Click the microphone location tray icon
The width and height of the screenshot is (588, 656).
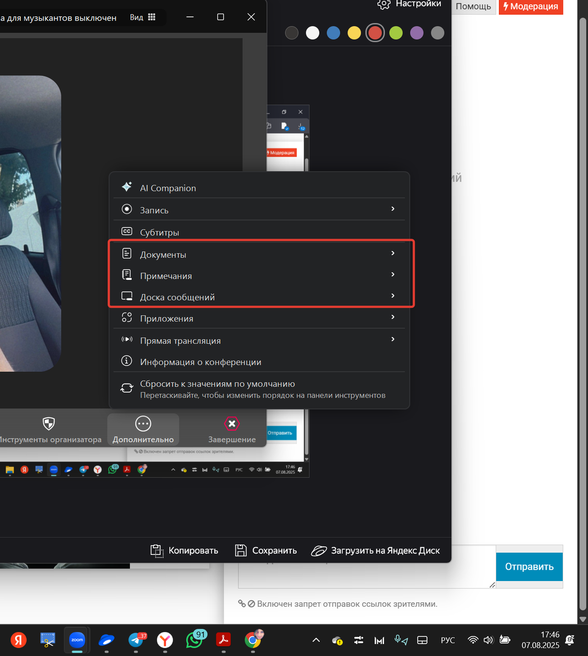[x=401, y=640]
